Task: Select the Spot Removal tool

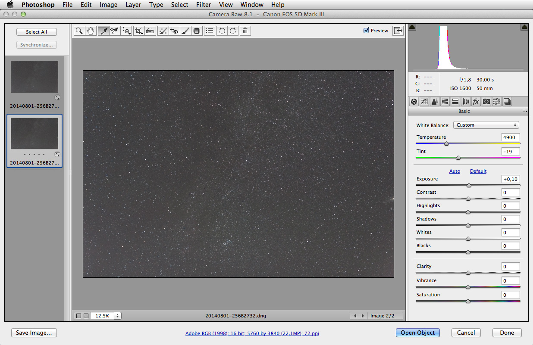Action: [x=163, y=31]
